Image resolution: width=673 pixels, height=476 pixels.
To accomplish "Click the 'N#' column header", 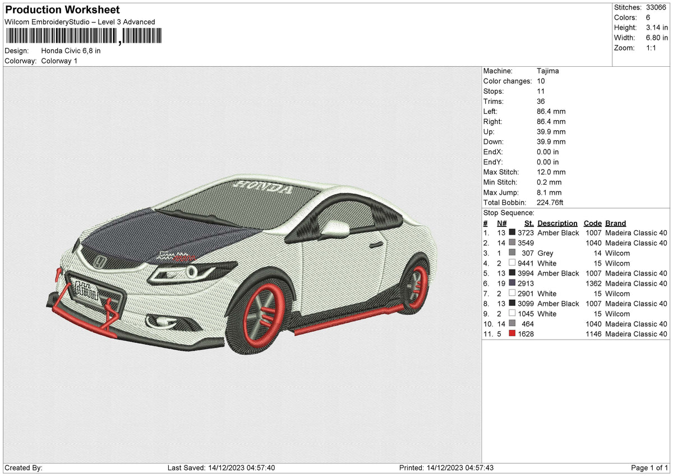I will point(501,223).
